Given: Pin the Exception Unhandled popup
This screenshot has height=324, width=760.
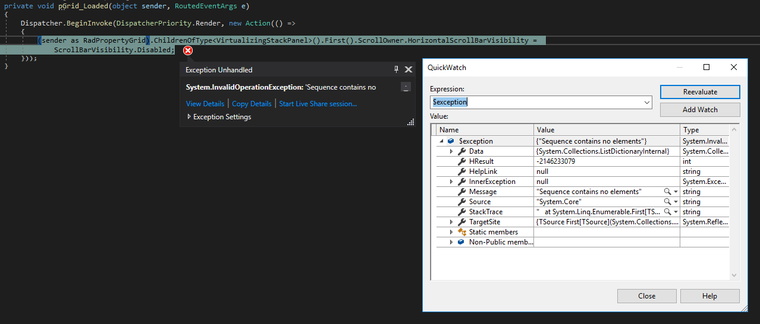Looking at the screenshot, I should point(397,69).
